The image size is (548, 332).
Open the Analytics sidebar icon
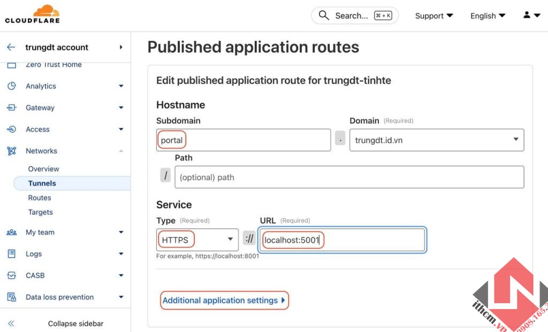[12, 86]
